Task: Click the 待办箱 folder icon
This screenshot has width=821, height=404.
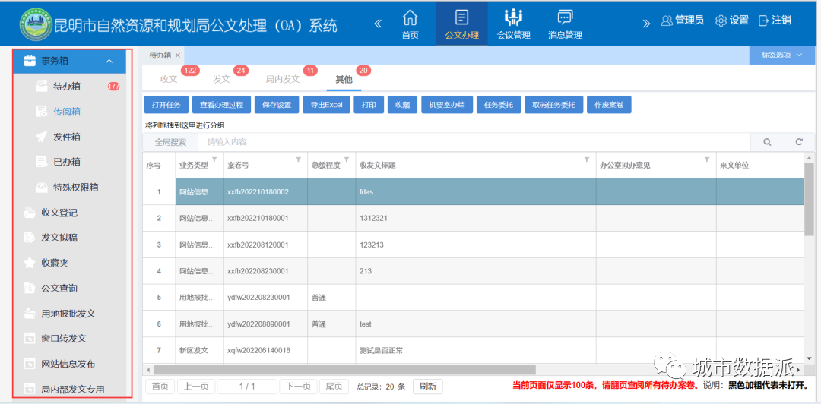Action: (42, 87)
